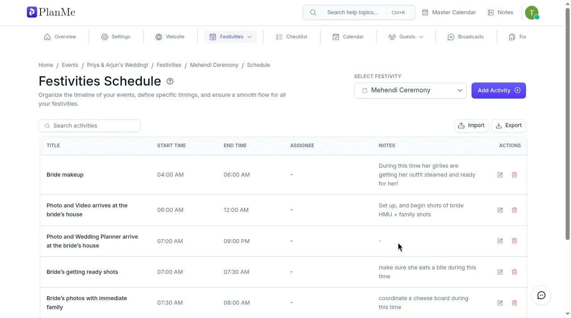Edit Bride's getting ready shots activity
Screen dimensions: 571x318
(x=500, y=272)
